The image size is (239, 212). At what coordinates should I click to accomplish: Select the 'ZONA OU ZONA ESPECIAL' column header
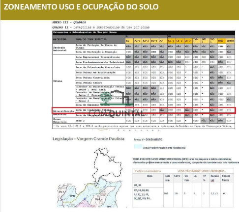(100, 39)
